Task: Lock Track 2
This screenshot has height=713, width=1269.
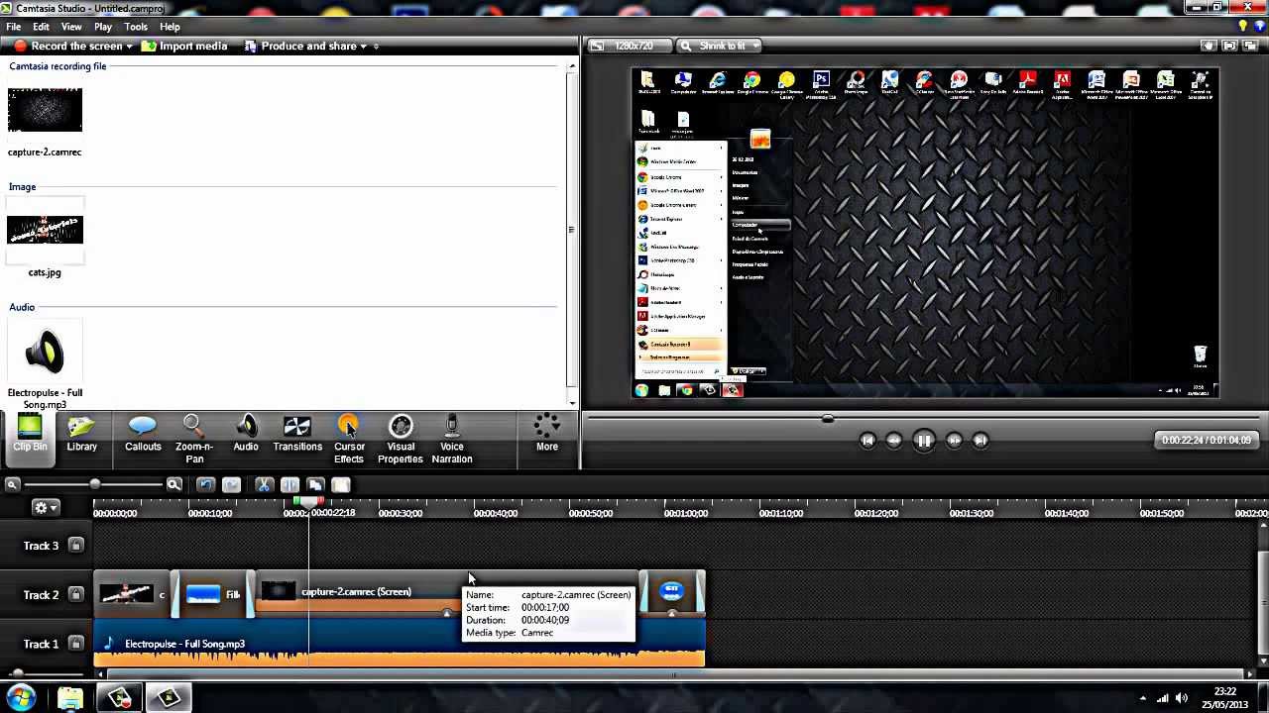Action: point(75,595)
